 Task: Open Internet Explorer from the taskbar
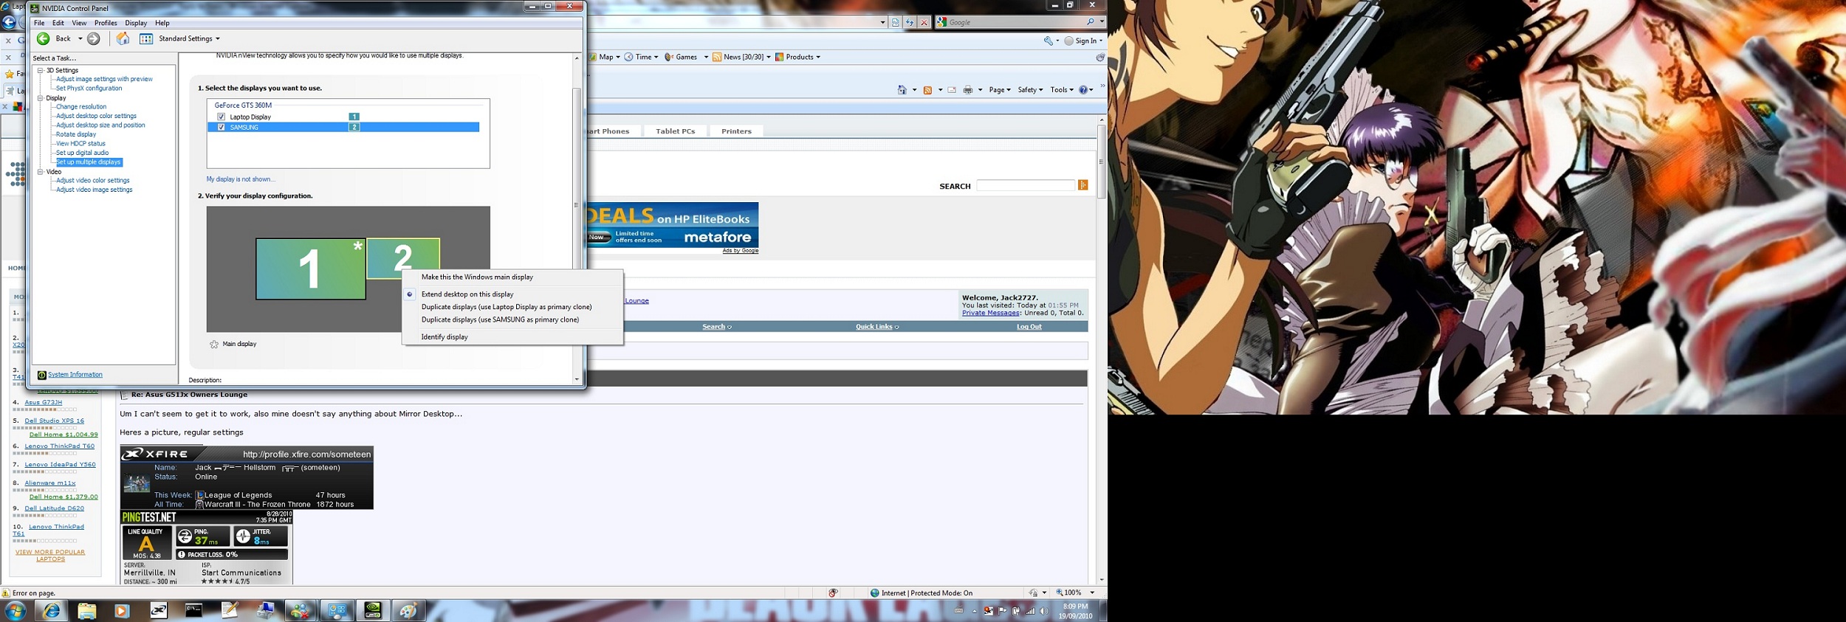point(52,611)
